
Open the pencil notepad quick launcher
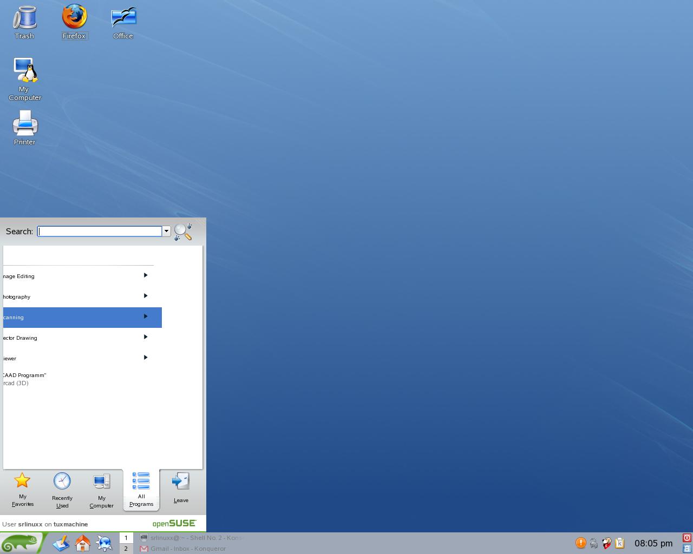click(x=61, y=543)
